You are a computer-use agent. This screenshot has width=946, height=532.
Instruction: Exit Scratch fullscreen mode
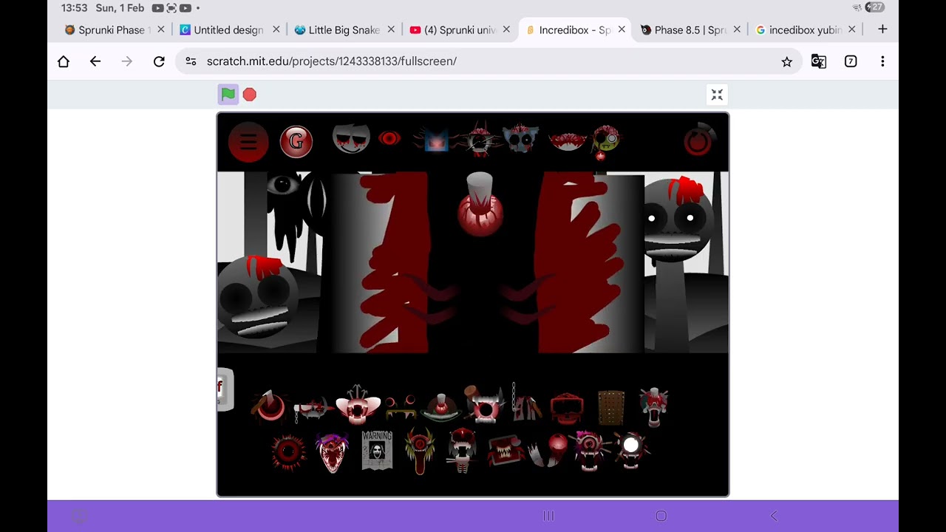pyautogui.click(x=717, y=95)
